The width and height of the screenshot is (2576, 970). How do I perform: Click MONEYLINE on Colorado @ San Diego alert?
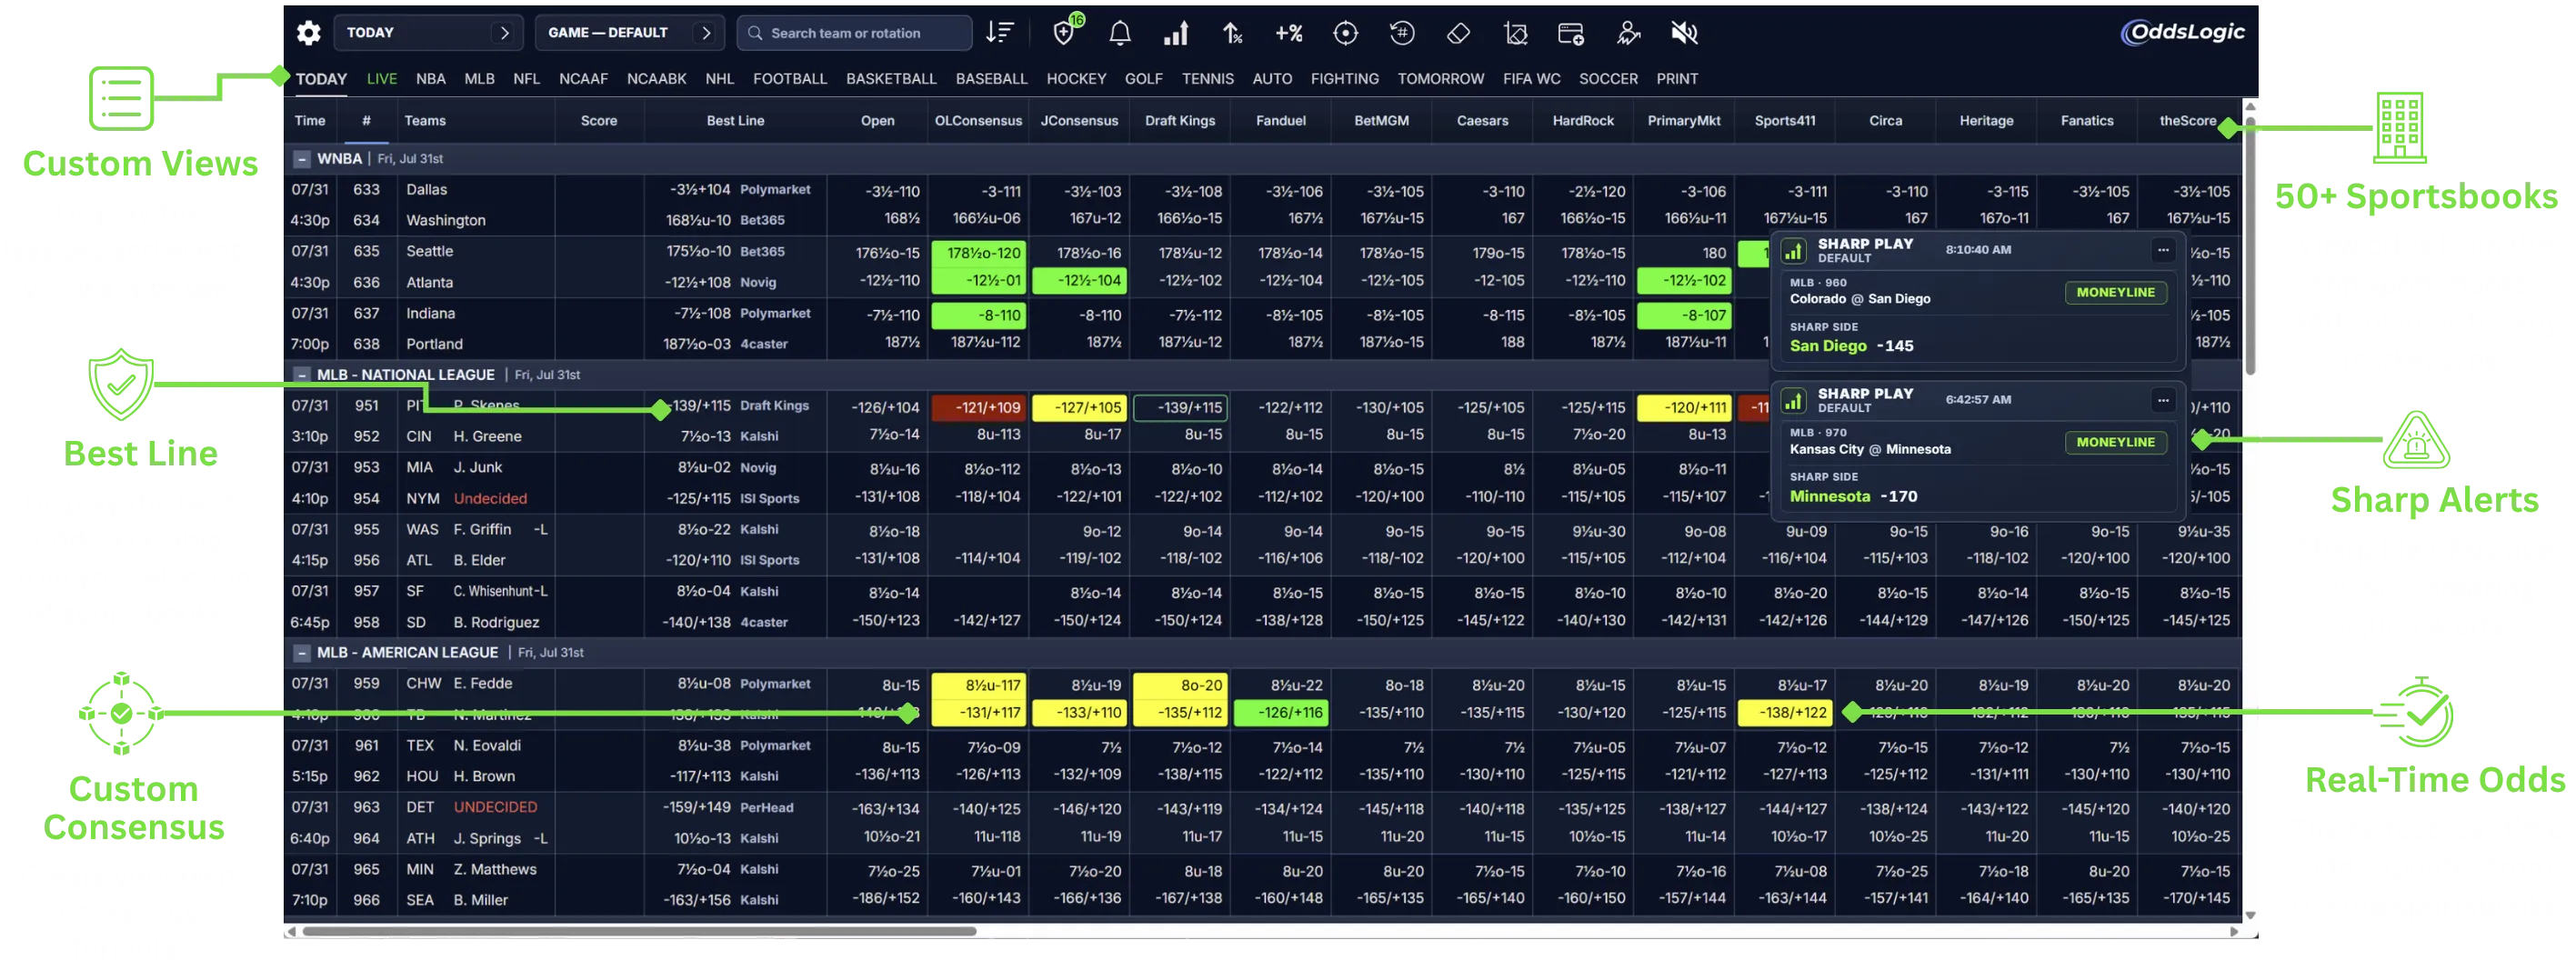tap(2115, 293)
